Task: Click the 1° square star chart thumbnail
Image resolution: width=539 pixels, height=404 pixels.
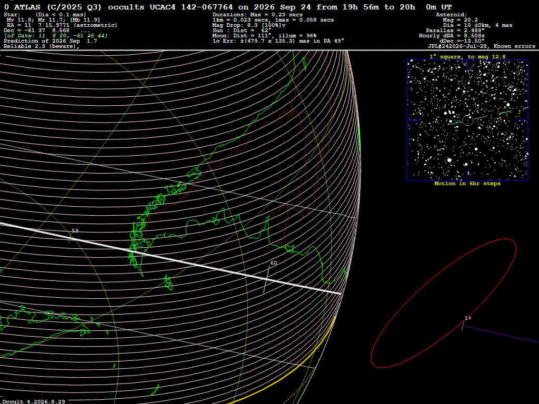Action: point(467,120)
